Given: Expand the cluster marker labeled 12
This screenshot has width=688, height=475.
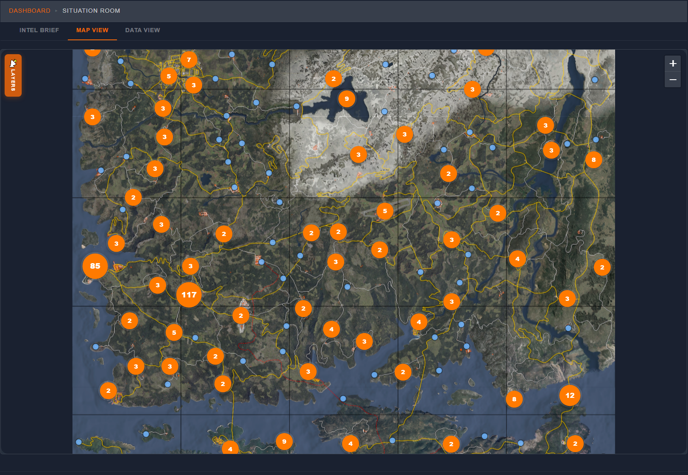Looking at the screenshot, I should [x=570, y=395].
